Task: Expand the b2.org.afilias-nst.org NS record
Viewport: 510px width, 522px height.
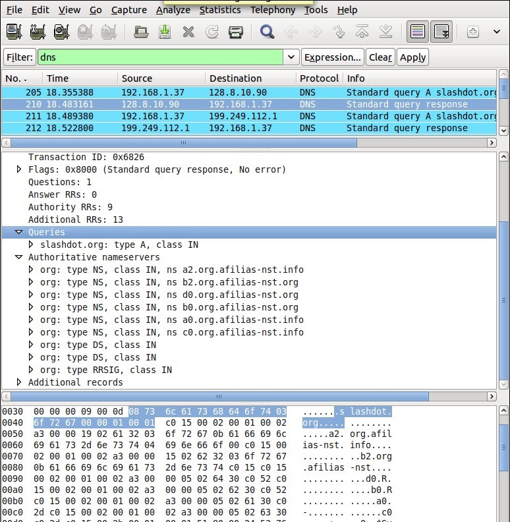Action: click(x=31, y=282)
